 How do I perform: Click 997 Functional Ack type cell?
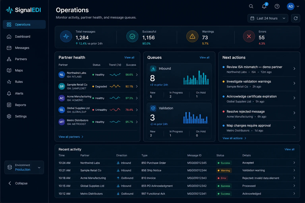click(153, 194)
